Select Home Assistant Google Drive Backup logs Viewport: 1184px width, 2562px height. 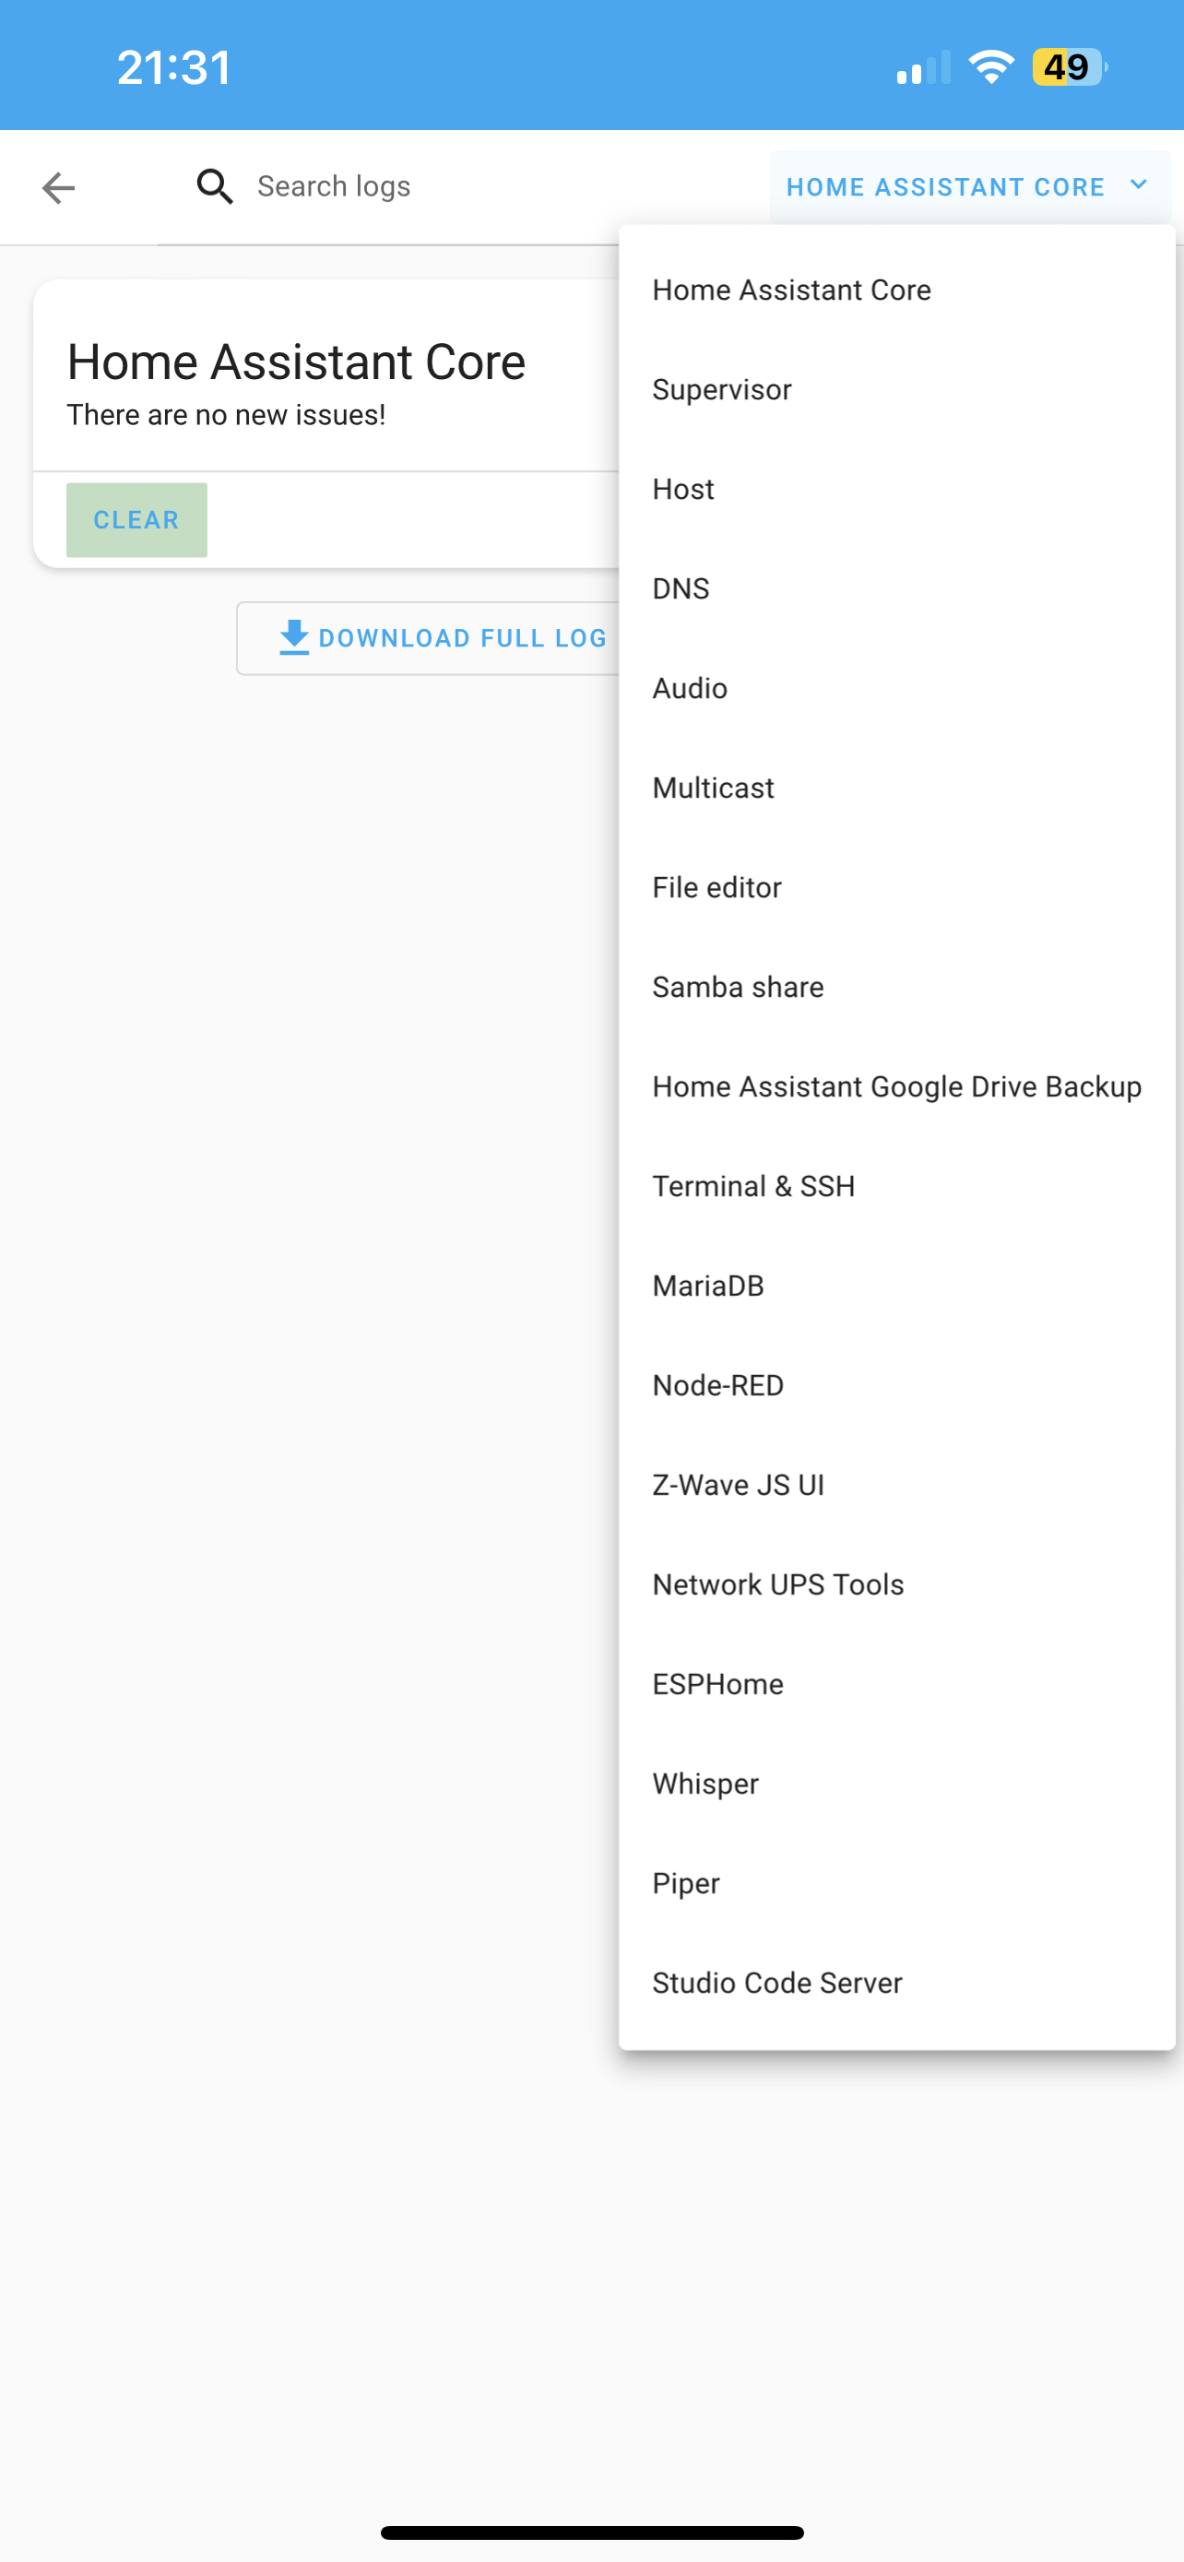tap(896, 1086)
